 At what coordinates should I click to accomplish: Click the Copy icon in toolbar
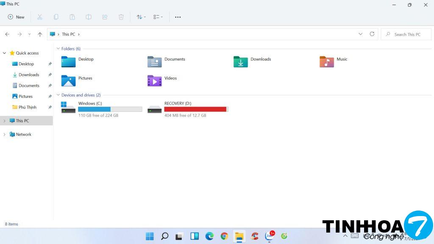(56, 17)
